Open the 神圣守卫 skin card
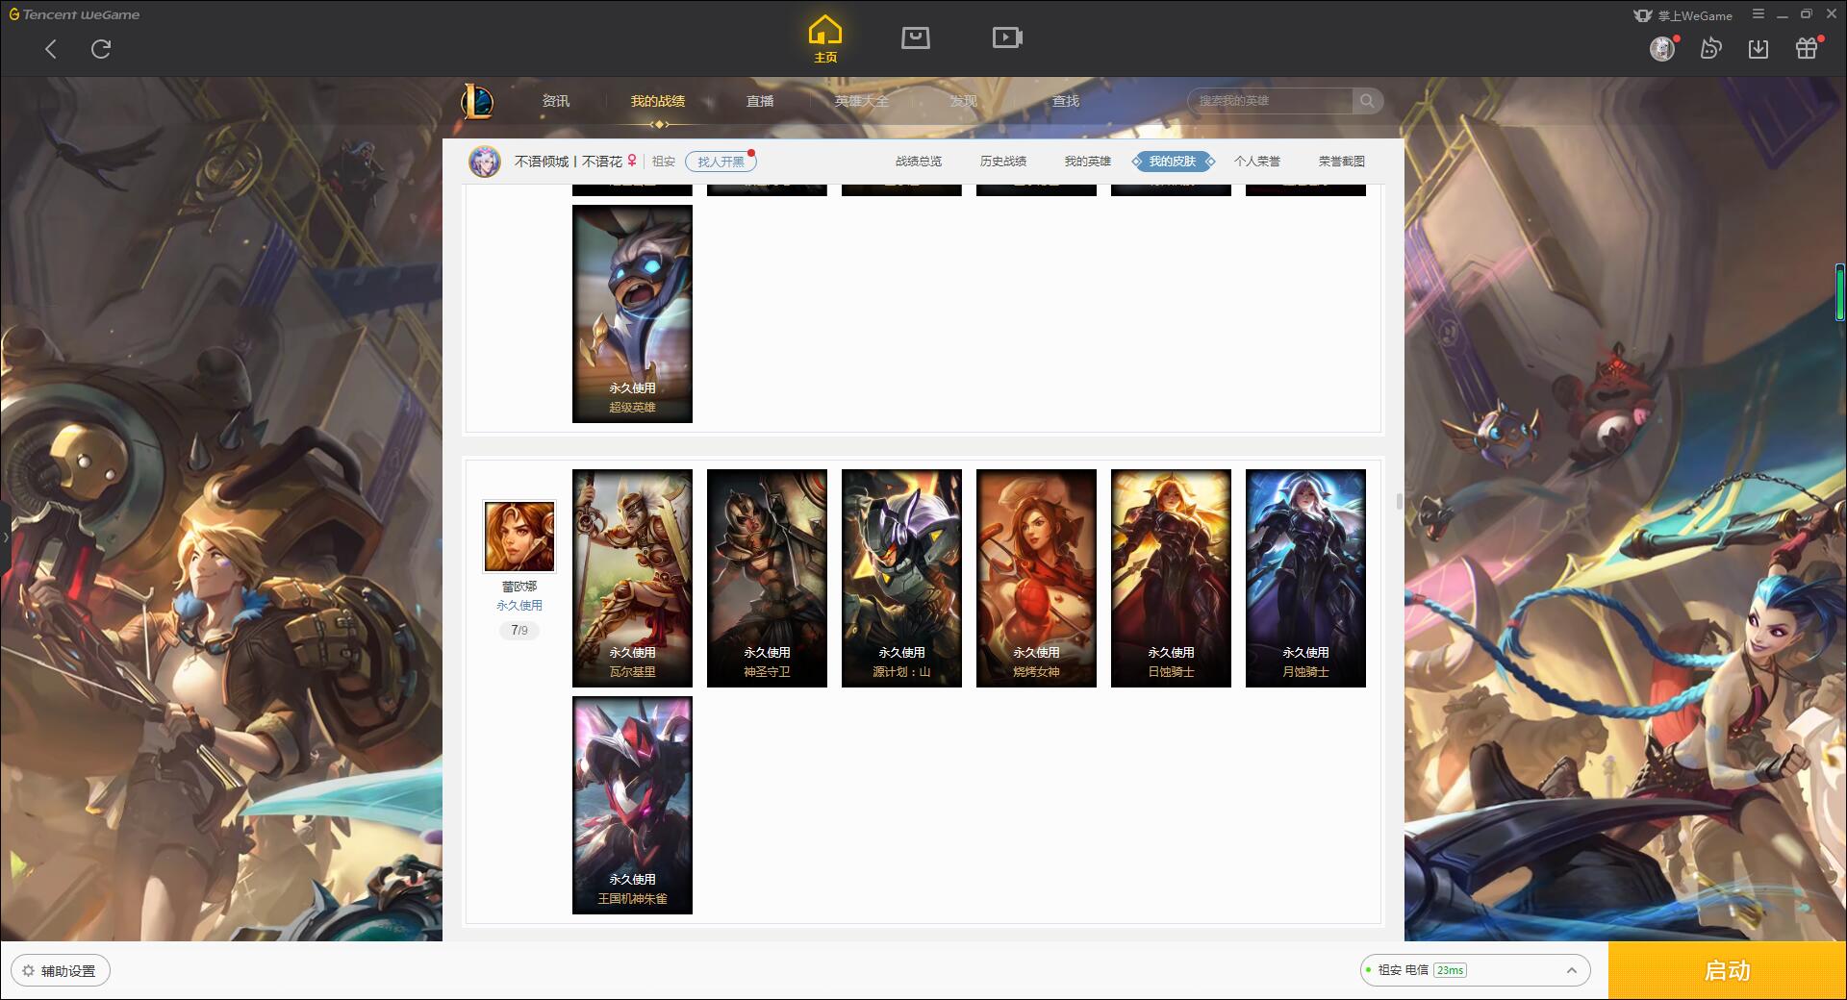1847x1000 pixels. point(767,578)
